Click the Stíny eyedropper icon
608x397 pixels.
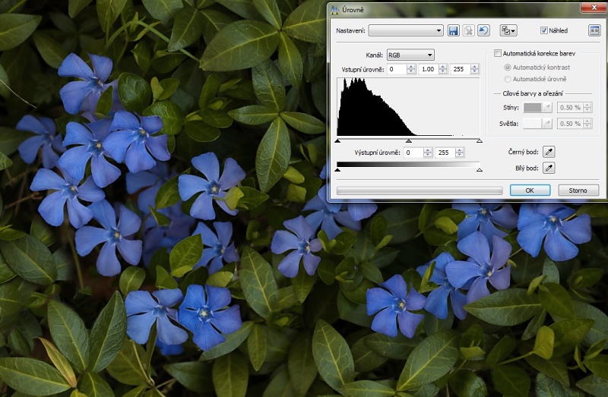coord(547,108)
